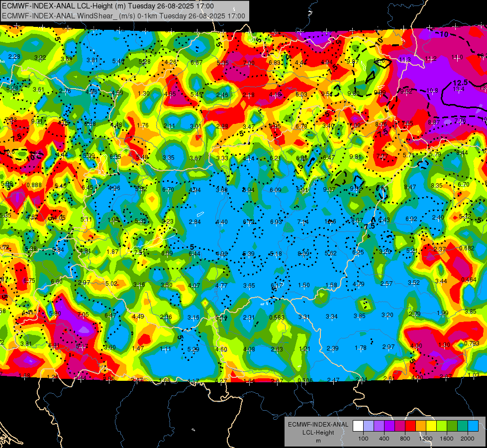
Task: Click the wind shear value 0.682
Action: 467,248
